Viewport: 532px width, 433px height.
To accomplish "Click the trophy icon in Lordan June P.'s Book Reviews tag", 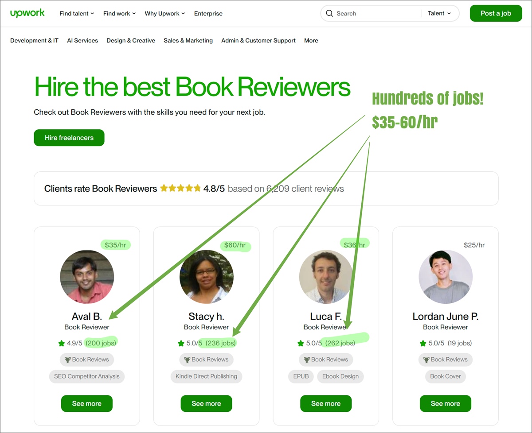I will (x=426, y=360).
